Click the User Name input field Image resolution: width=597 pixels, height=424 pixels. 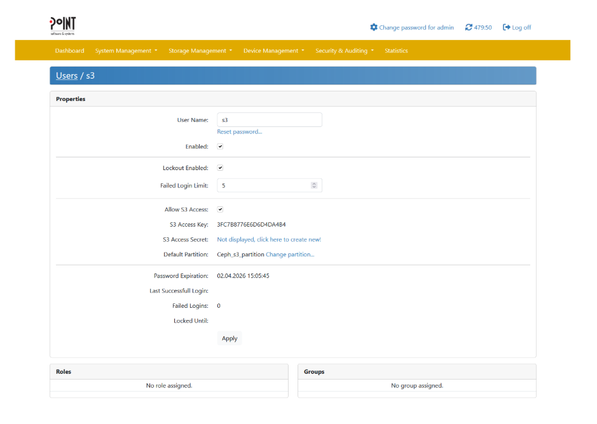[x=270, y=120]
